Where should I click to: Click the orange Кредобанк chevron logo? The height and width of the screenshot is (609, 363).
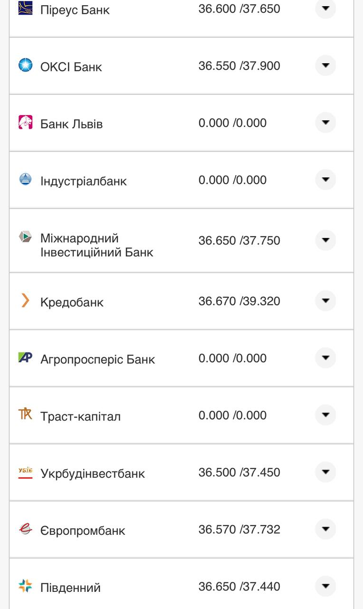coord(25,301)
